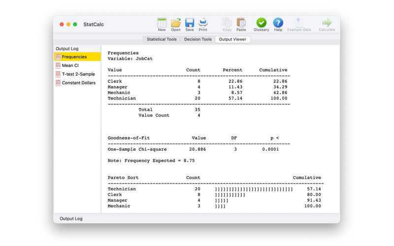Select Frequencies in the Output Log

(x=77, y=57)
